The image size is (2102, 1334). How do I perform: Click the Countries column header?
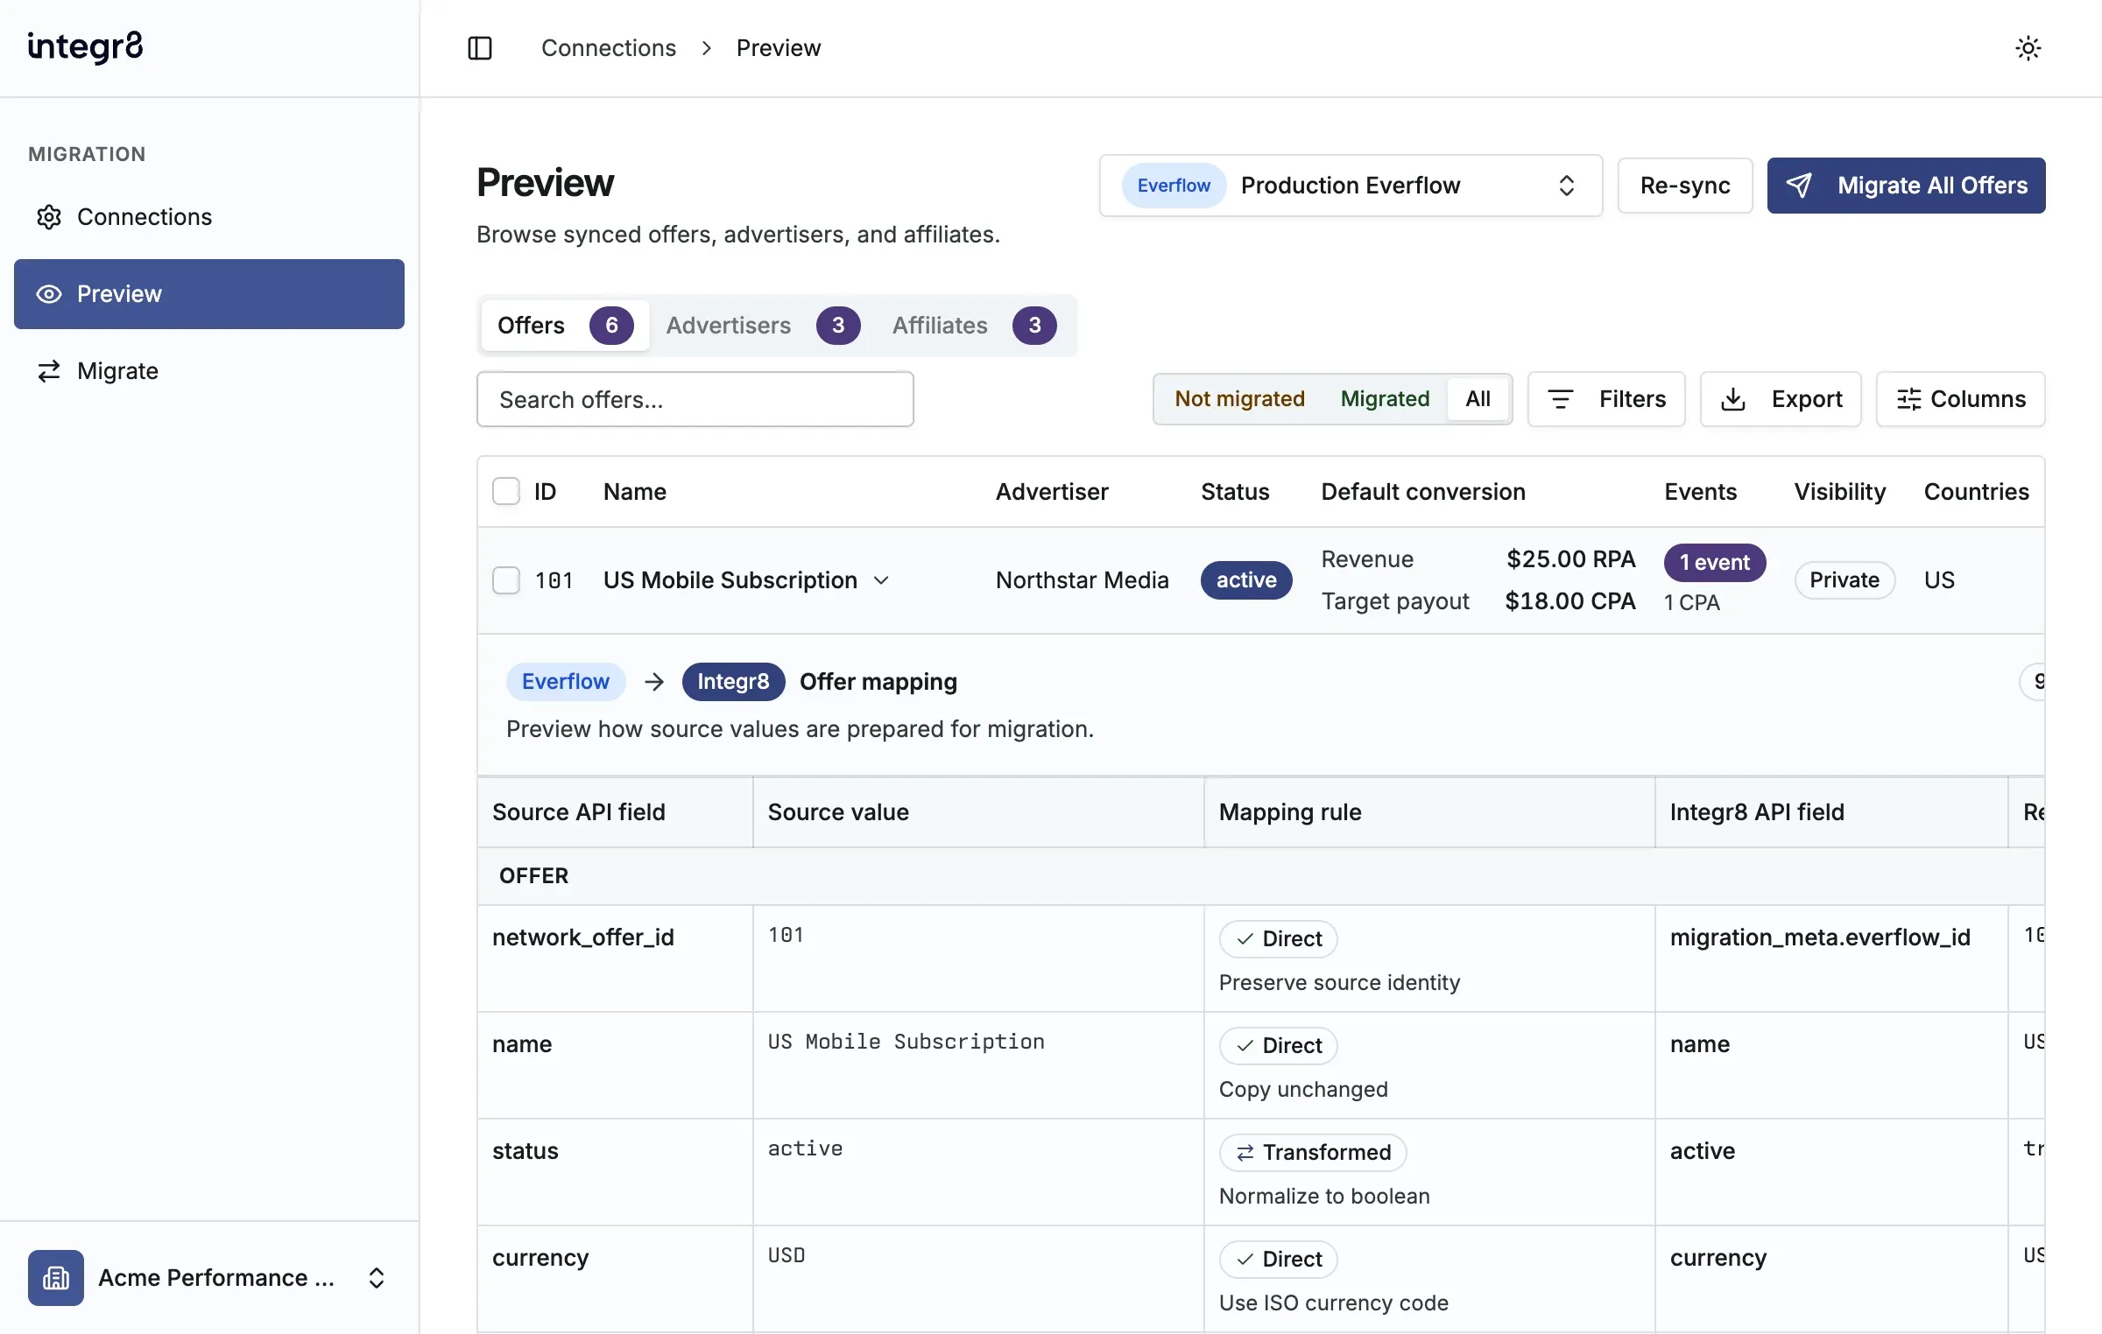1976,492
